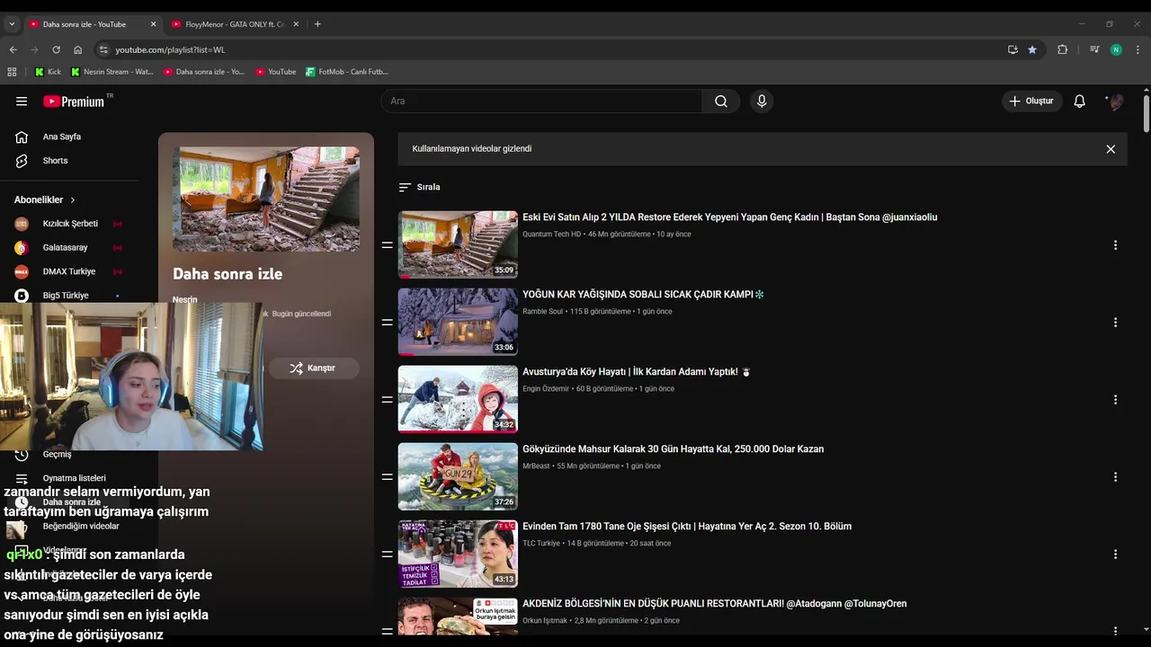Open the playlist hero thumbnail in Daha sonra izle
This screenshot has width=1151, height=647.
click(x=266, y=199)
